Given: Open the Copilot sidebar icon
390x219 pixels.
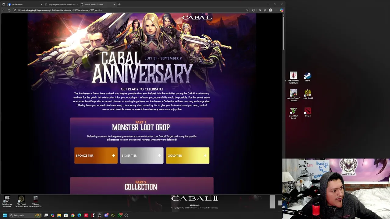Looking at the screenshot, I should tap(282, 10).
